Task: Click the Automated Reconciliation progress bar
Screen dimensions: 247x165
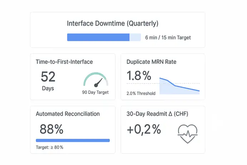Action: (x=73, y=140)
